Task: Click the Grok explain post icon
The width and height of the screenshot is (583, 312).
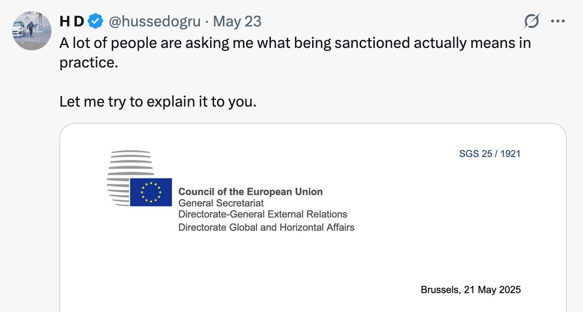Action: pyautogui.click(x=532, y=22)
